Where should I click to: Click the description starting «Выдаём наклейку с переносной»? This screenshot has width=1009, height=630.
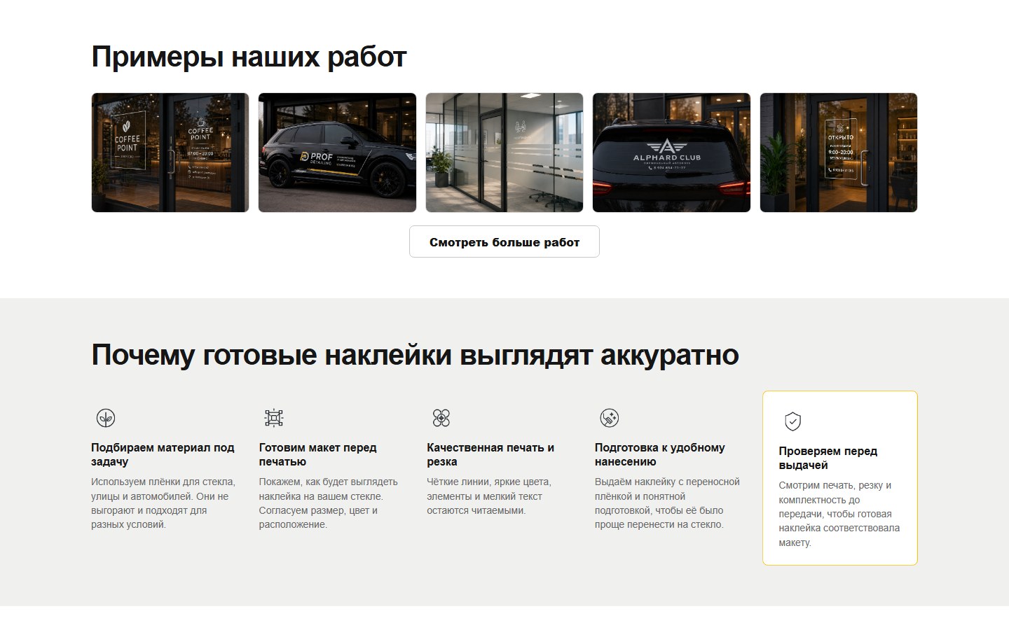pos(667,503)
